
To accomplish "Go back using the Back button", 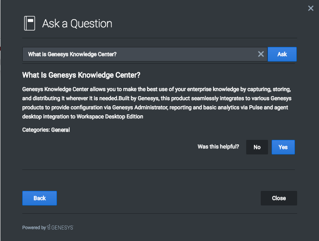I will (x=40, y=198).
